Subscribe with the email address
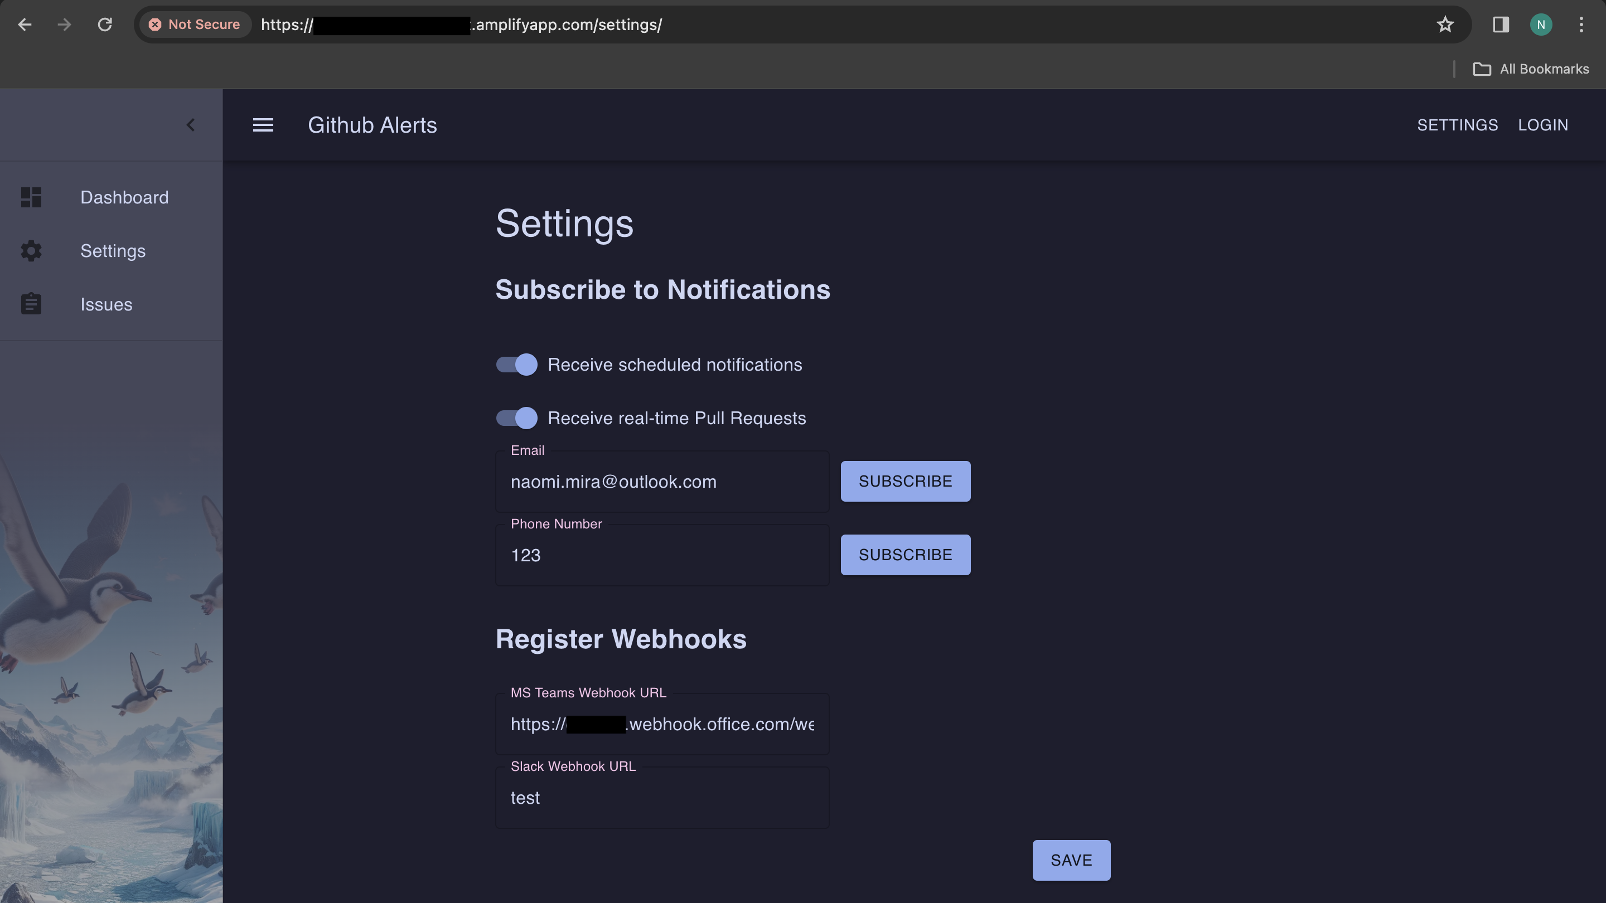This screenshot has width=1606, height=903. pyautogui.click(x=905, y=480)
